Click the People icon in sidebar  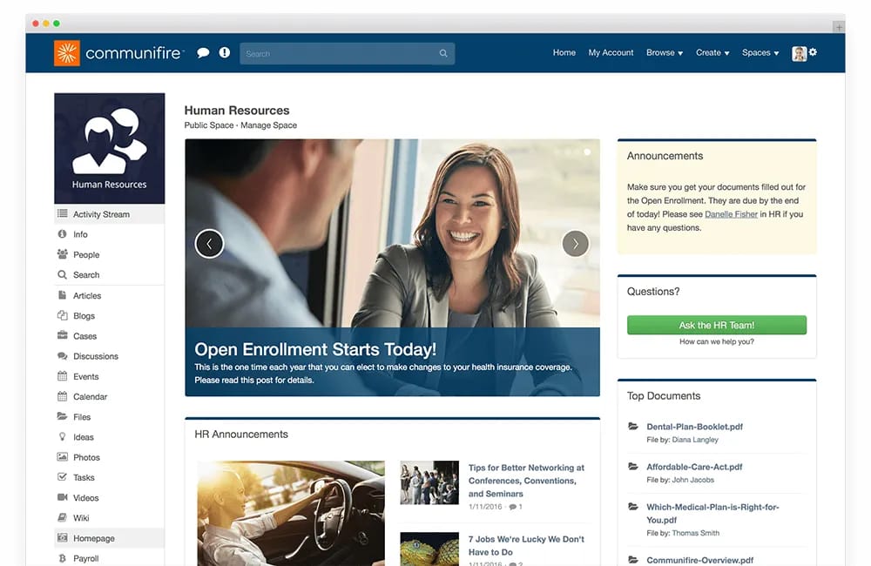coord(62,254)
